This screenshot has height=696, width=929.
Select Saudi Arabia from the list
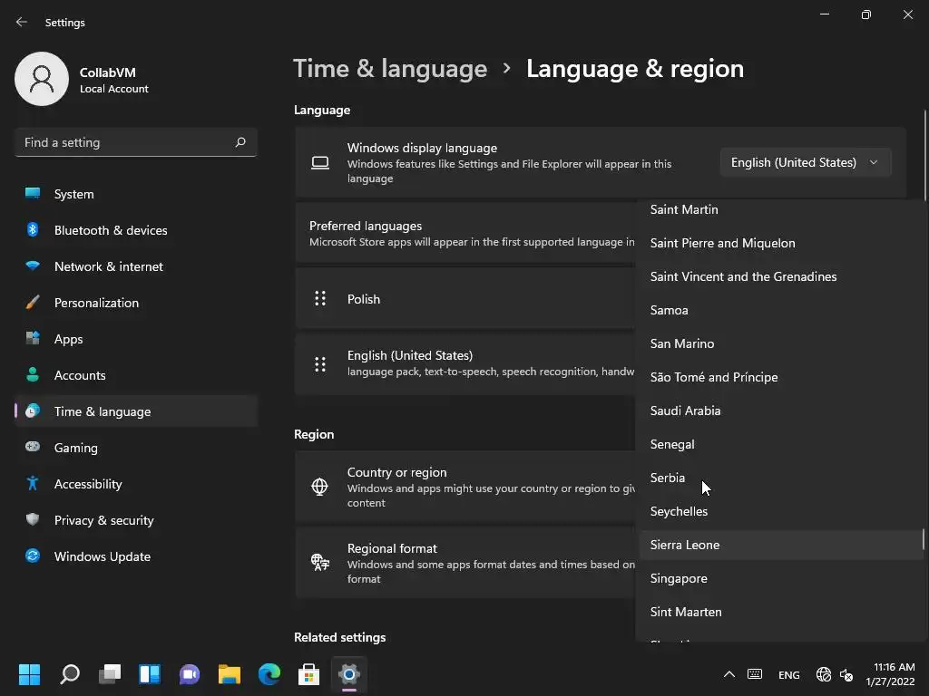pyautogui.click(x=781, y=411)
